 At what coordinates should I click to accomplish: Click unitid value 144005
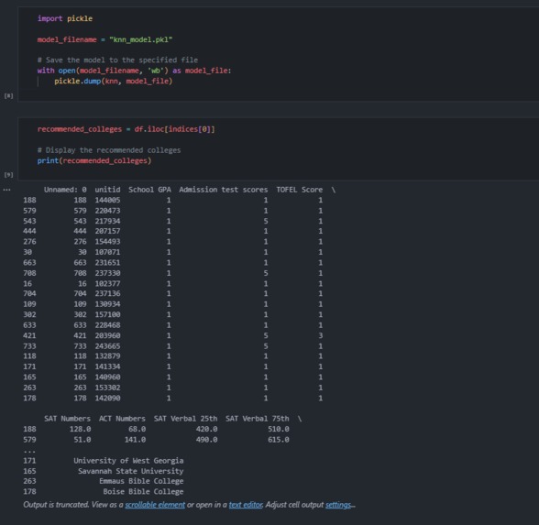[107, 200]
